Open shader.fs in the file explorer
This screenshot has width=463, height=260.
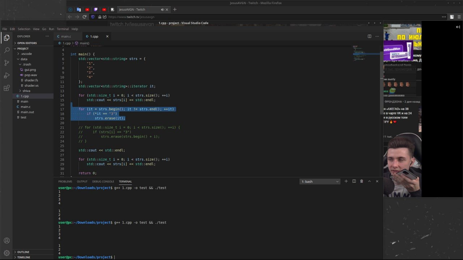[31, 80]
